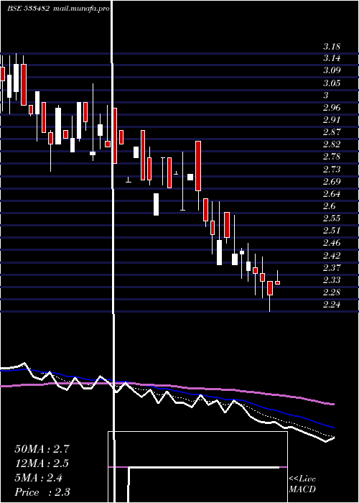Click the 3.18 price level label

(332, 47)
